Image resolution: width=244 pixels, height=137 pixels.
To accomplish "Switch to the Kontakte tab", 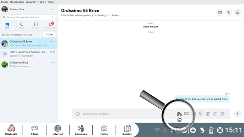I will tap(36, 26).
